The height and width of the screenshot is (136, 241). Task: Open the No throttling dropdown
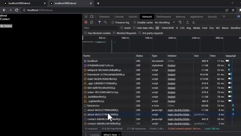pyautogui.click(x=165, y=23)
